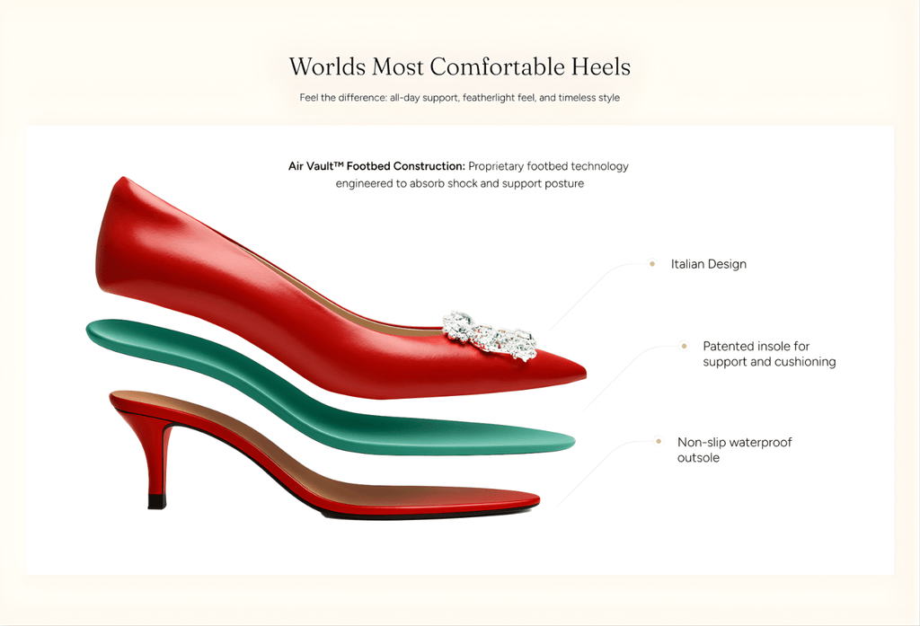
Task: Click the 'Feel the difference' subtitle text
Action: pyautogui.click(x=459, y=97)
